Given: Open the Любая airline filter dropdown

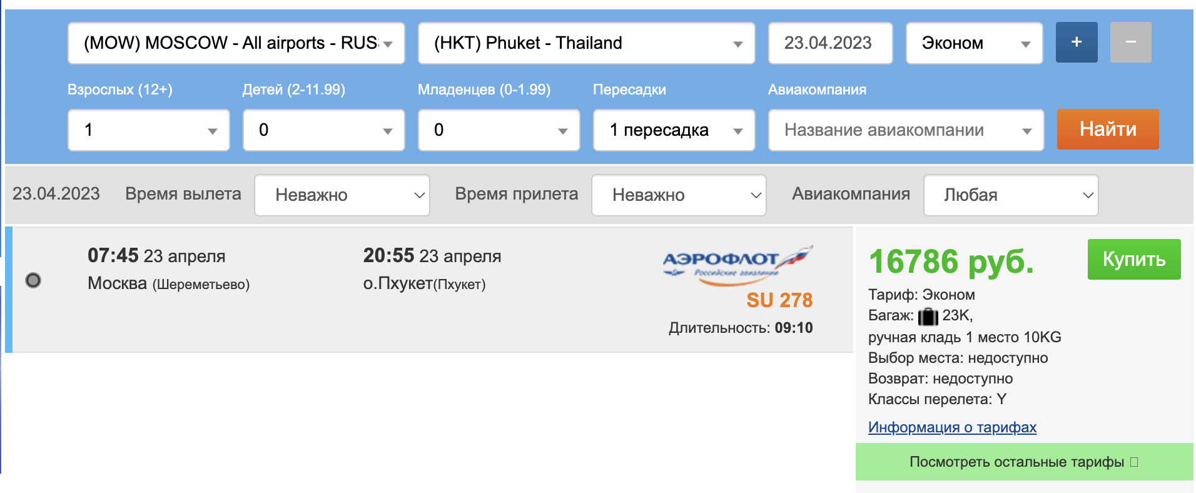Looking at the screenshot, I should [1010, 195].
